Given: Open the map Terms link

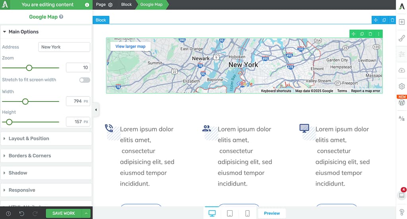Looking at the screenshot, I should point(342,91).
